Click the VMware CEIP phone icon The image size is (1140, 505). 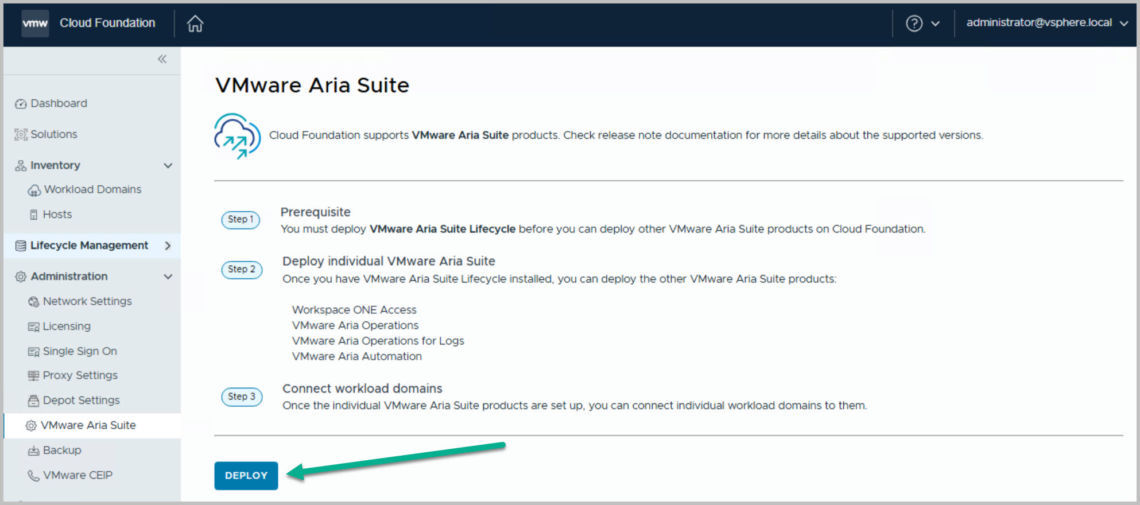[34, 476]
